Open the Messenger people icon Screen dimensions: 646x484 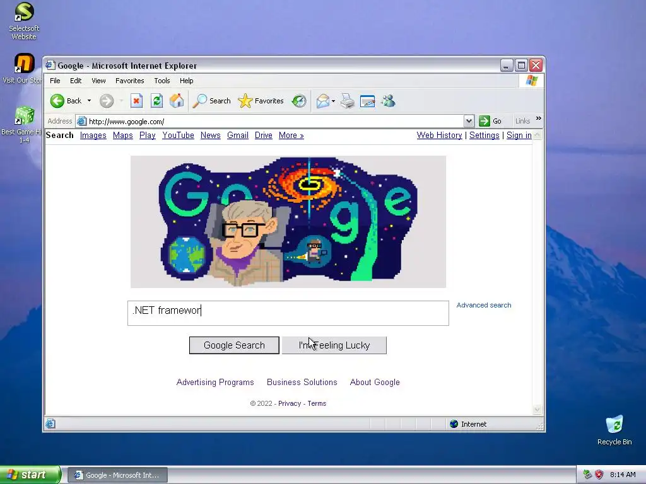pyautogui.click(x=388, y=101)
